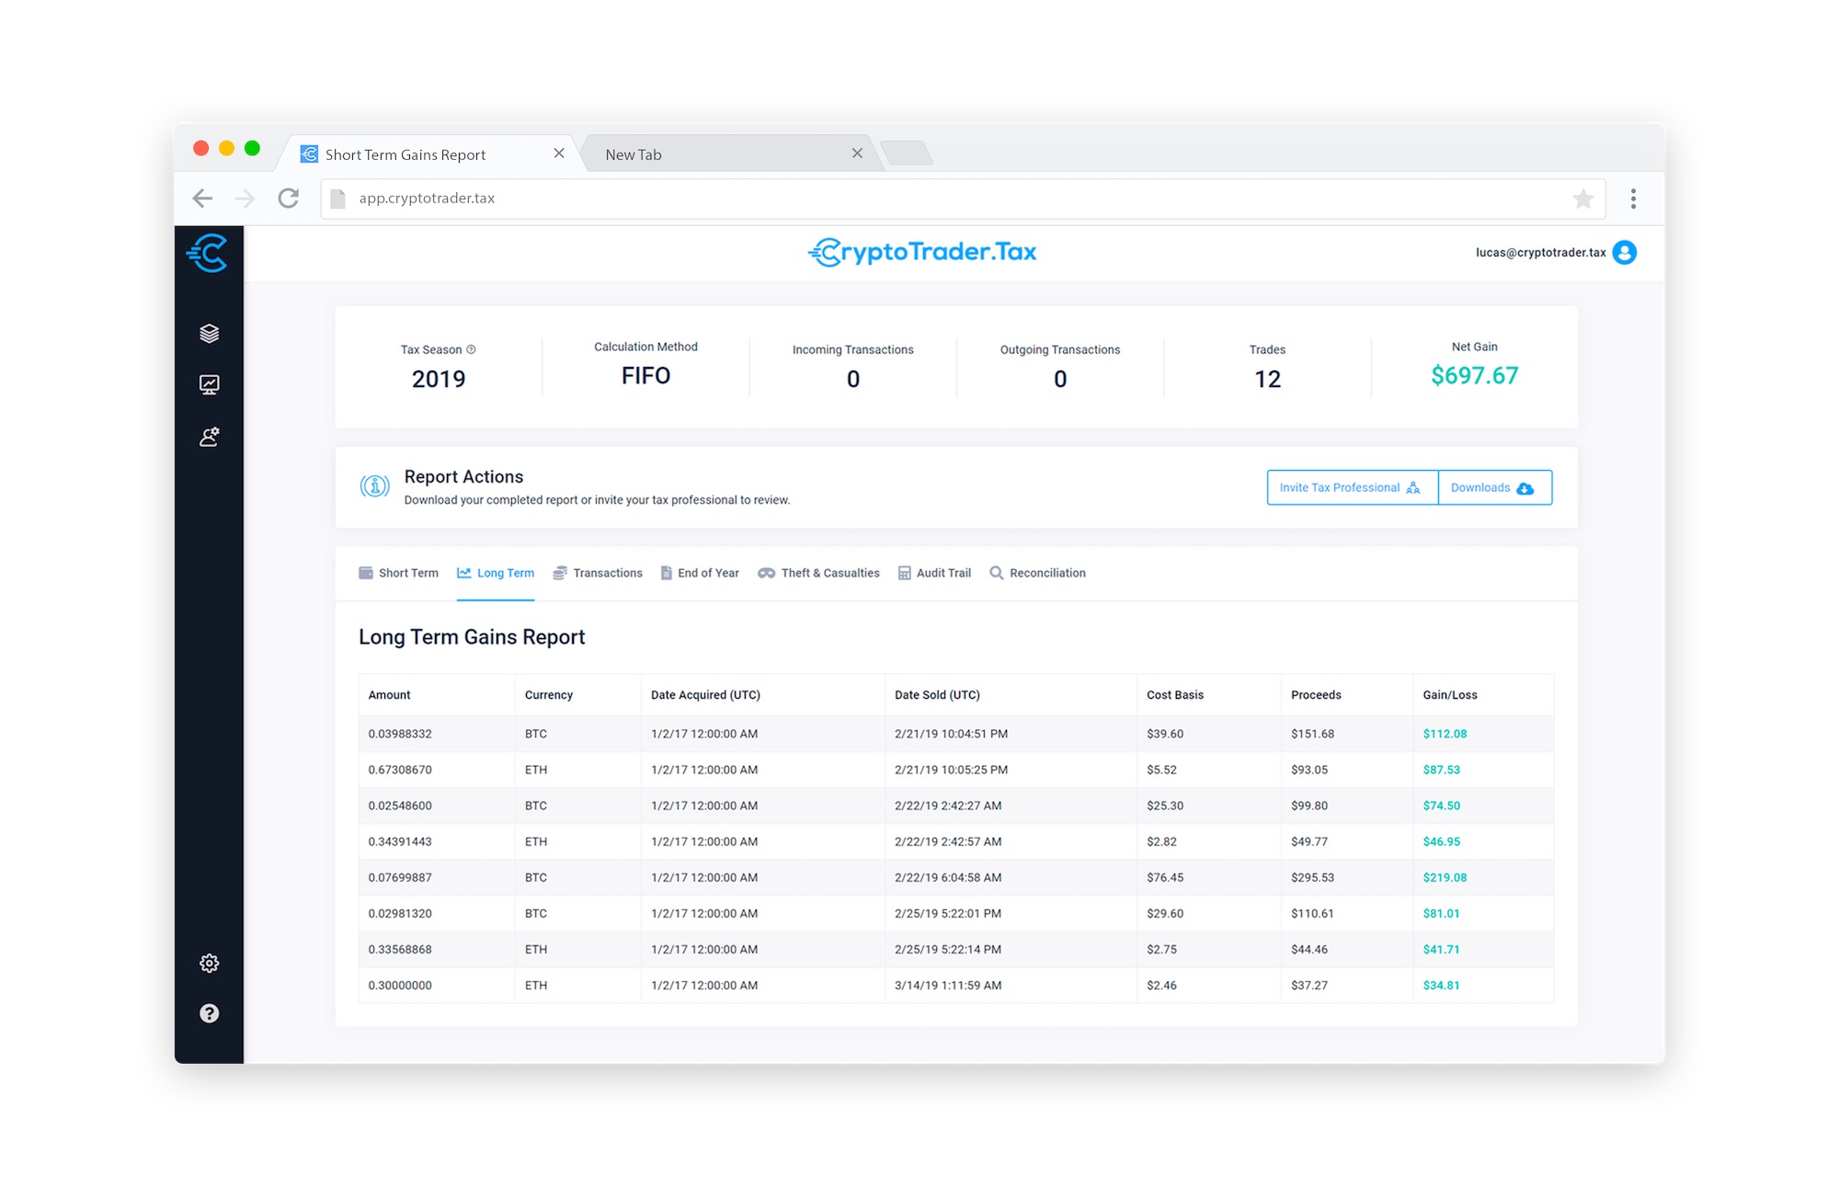The width and height of the screenshot is (1839, 1187).
Task: Select the layers icon in the sidebar
Action: (210, 333)
